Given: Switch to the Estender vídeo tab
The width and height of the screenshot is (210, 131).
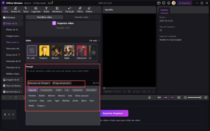Looking at the screenshot, I should tap(81, 17).
